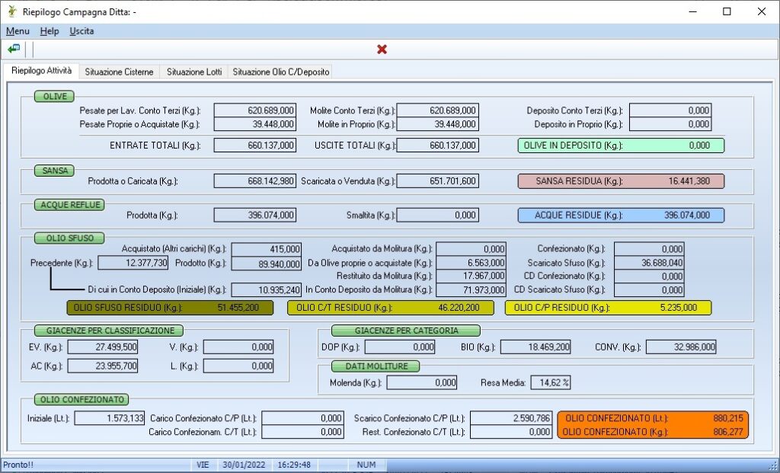Click the Scaricata o Venduta field
Viewport: 780px width, 473px height.
coord(438,181)
